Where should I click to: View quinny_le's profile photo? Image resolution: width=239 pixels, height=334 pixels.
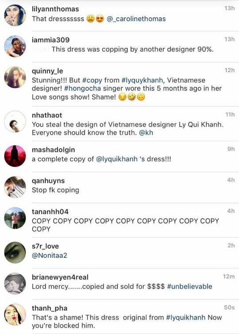tap(15, 78)
